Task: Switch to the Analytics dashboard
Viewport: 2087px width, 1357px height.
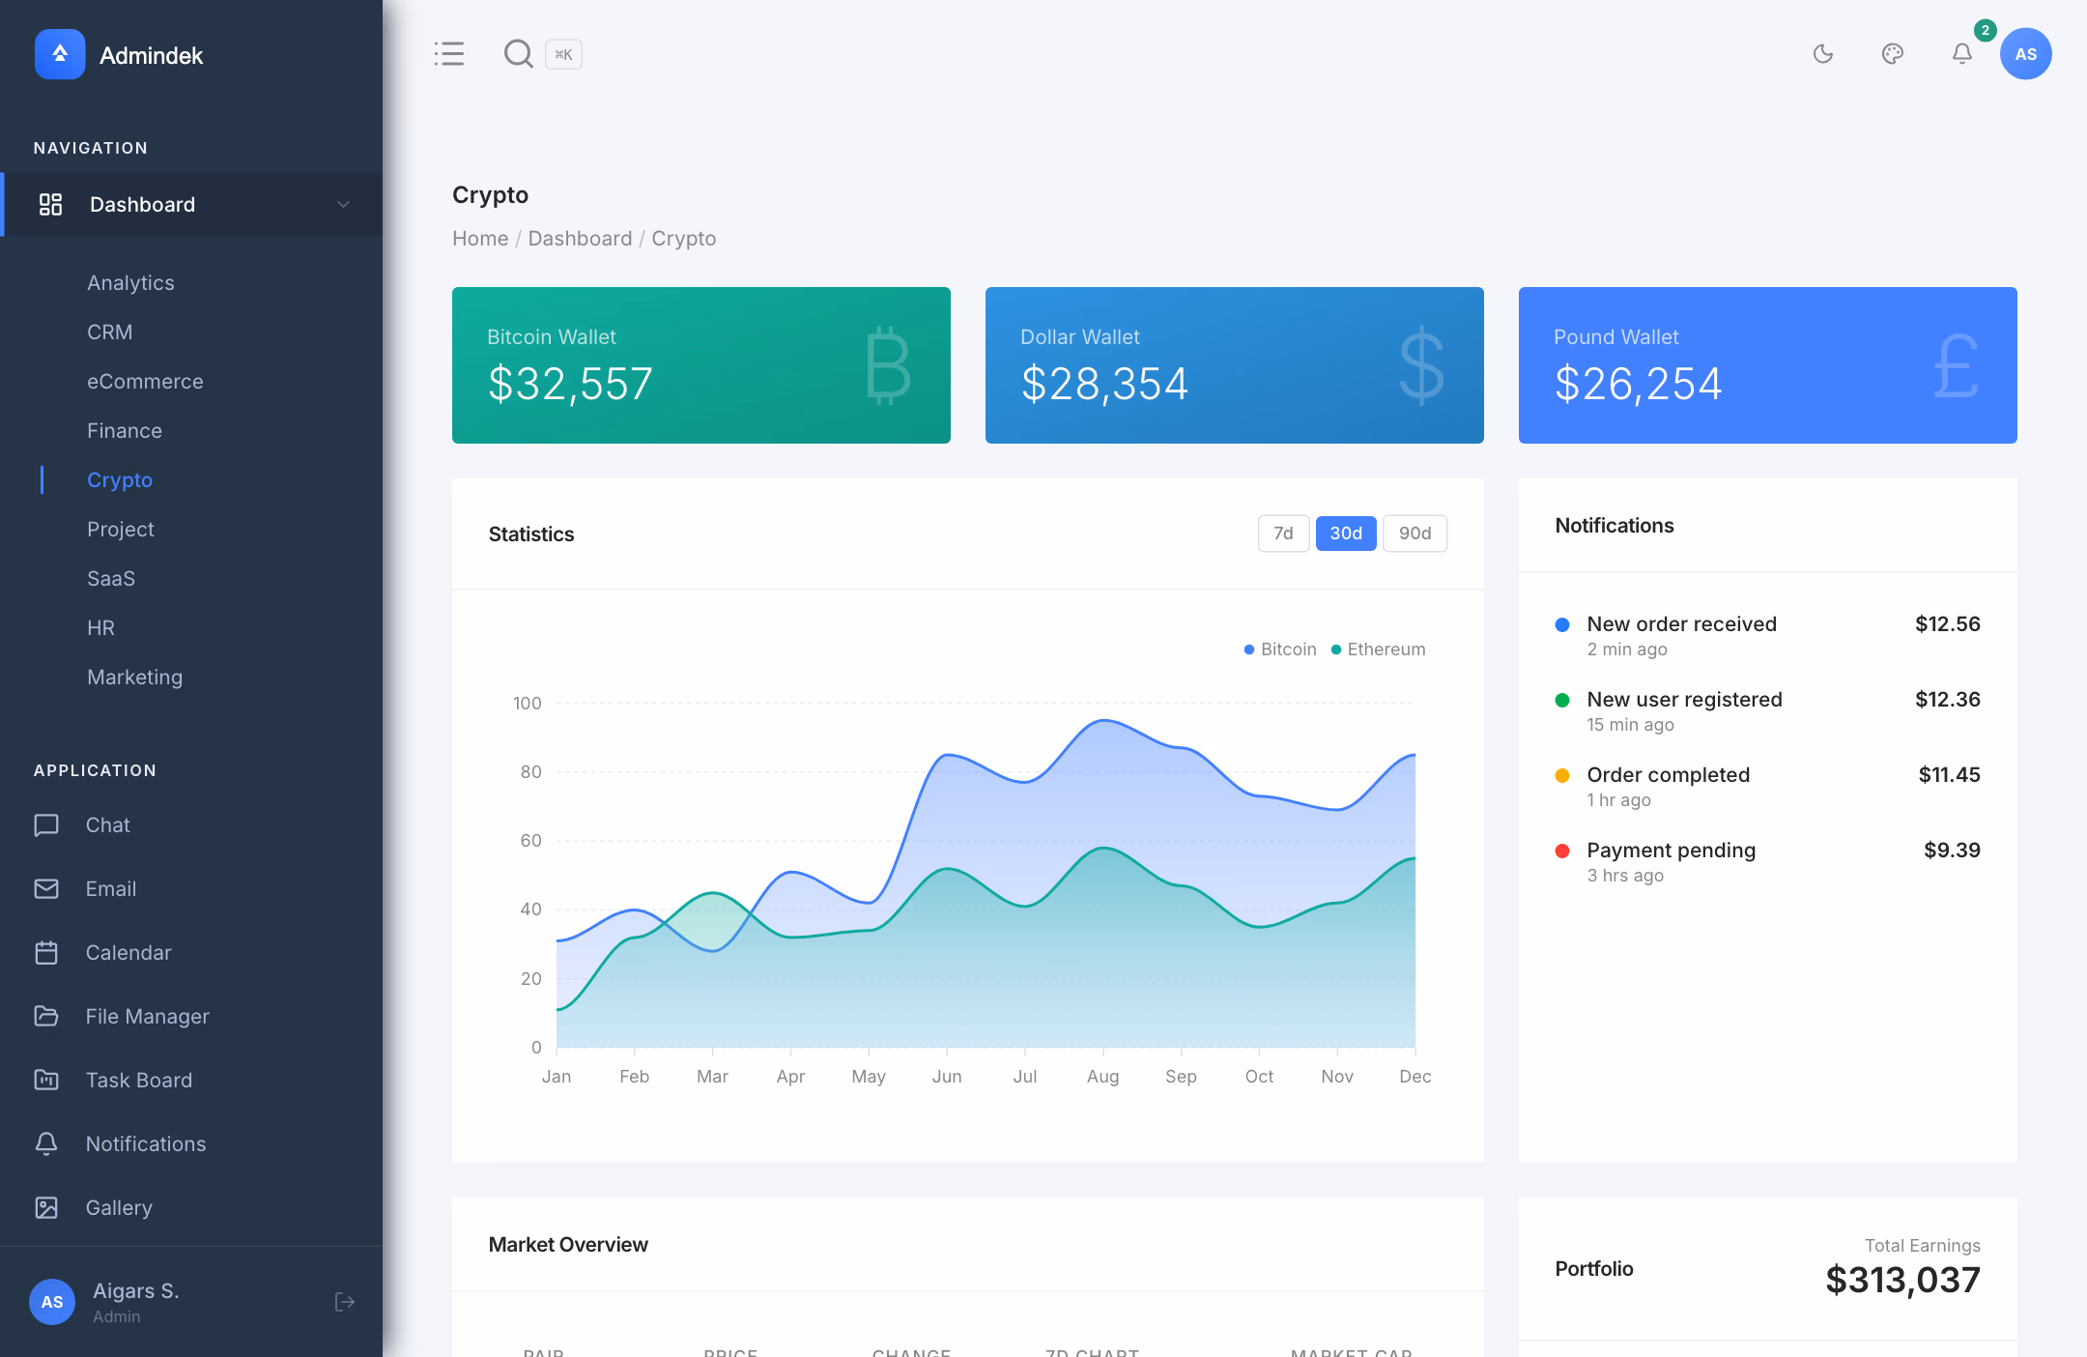Action: (x=130, y=282)
